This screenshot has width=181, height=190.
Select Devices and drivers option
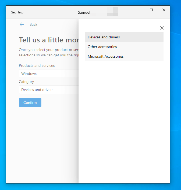tap(124, 37)
